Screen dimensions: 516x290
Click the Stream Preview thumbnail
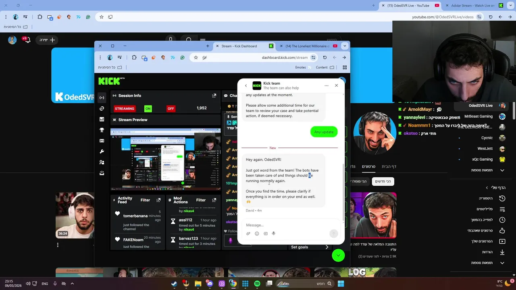pos(166,159)
